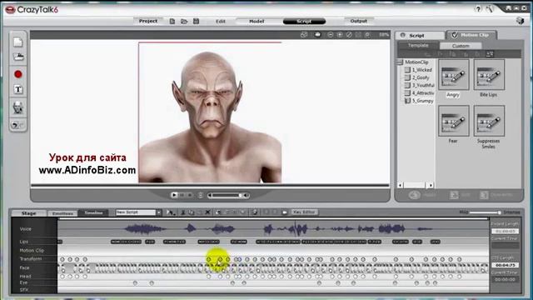
Task: Click the Eye track label
Action: point(23,282)
